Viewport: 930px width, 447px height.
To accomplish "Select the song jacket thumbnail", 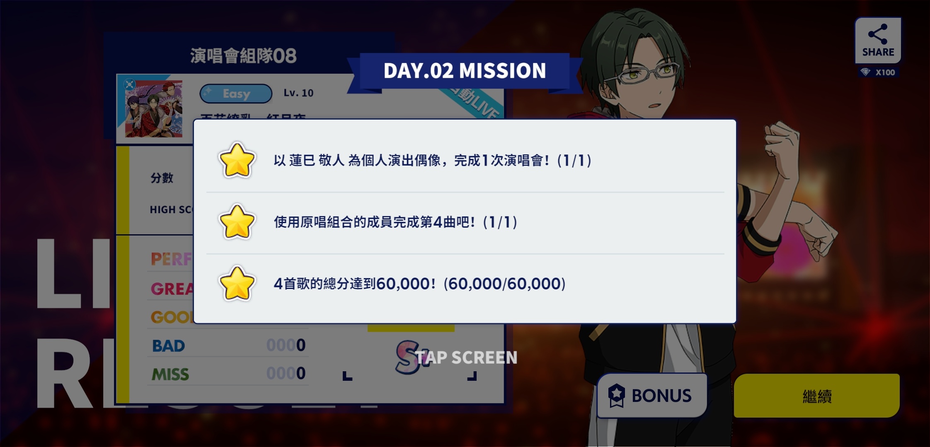I will point(154,108).
